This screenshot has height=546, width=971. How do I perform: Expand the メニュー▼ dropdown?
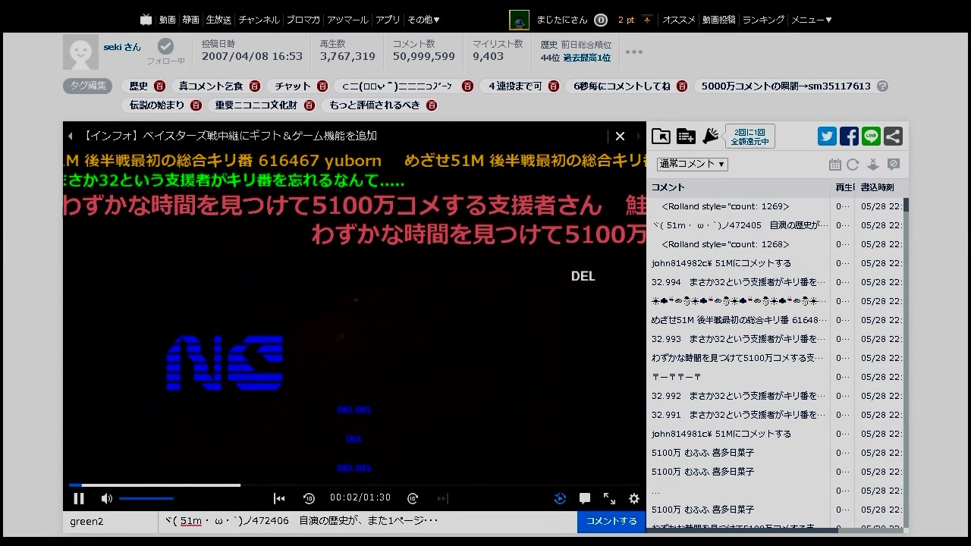click(x=812, y=20)
